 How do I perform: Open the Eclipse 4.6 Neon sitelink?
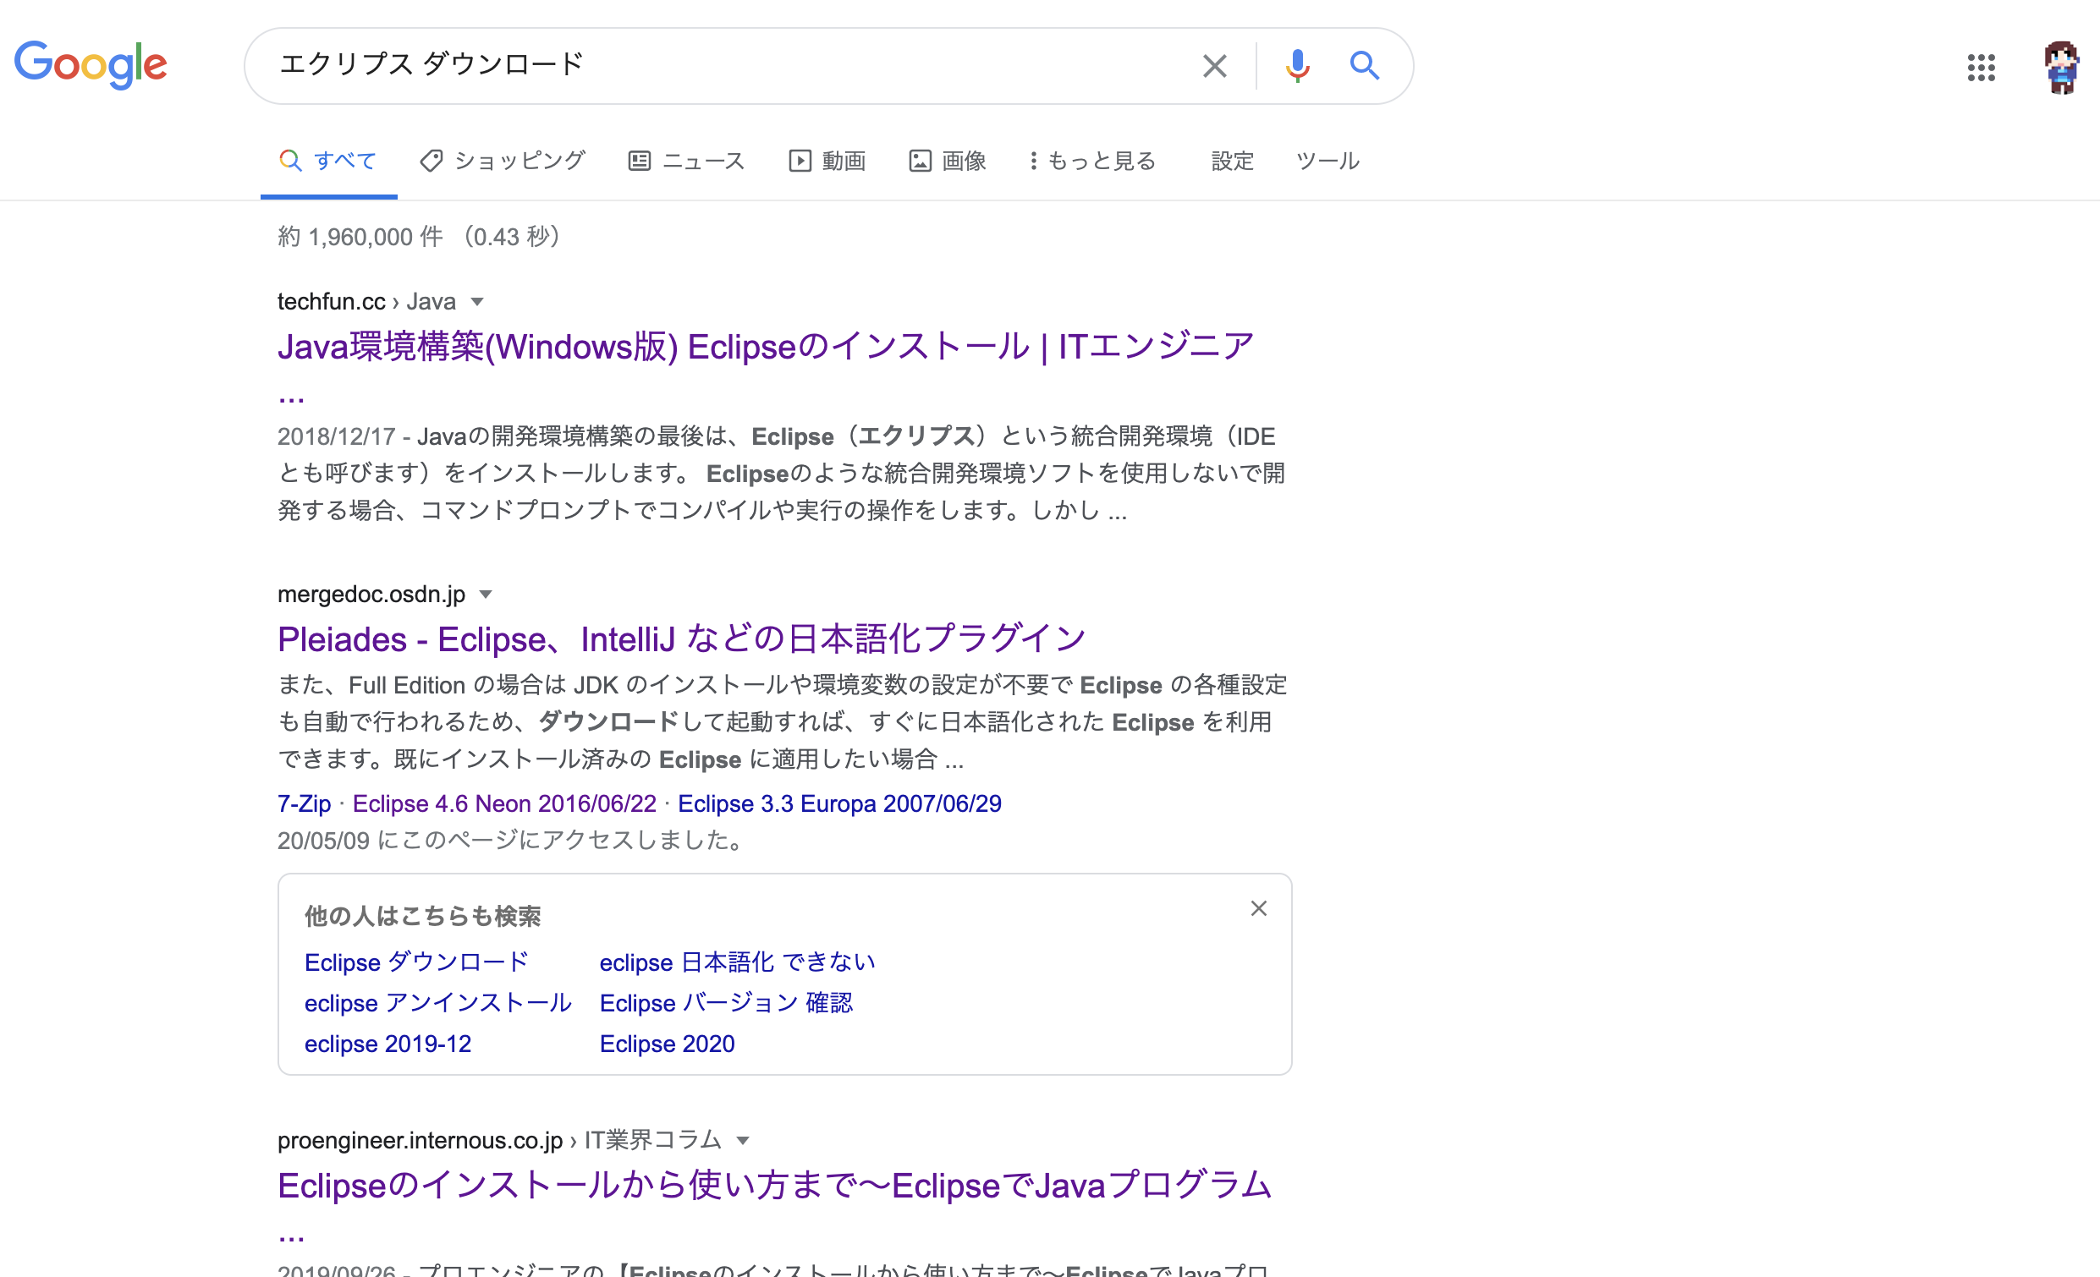click(504, 804)
